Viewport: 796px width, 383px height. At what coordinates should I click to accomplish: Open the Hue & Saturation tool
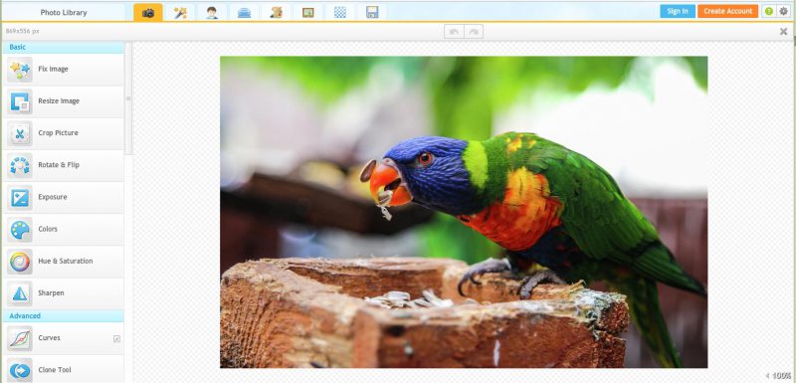pyautogui.click(x=63, y=262)
